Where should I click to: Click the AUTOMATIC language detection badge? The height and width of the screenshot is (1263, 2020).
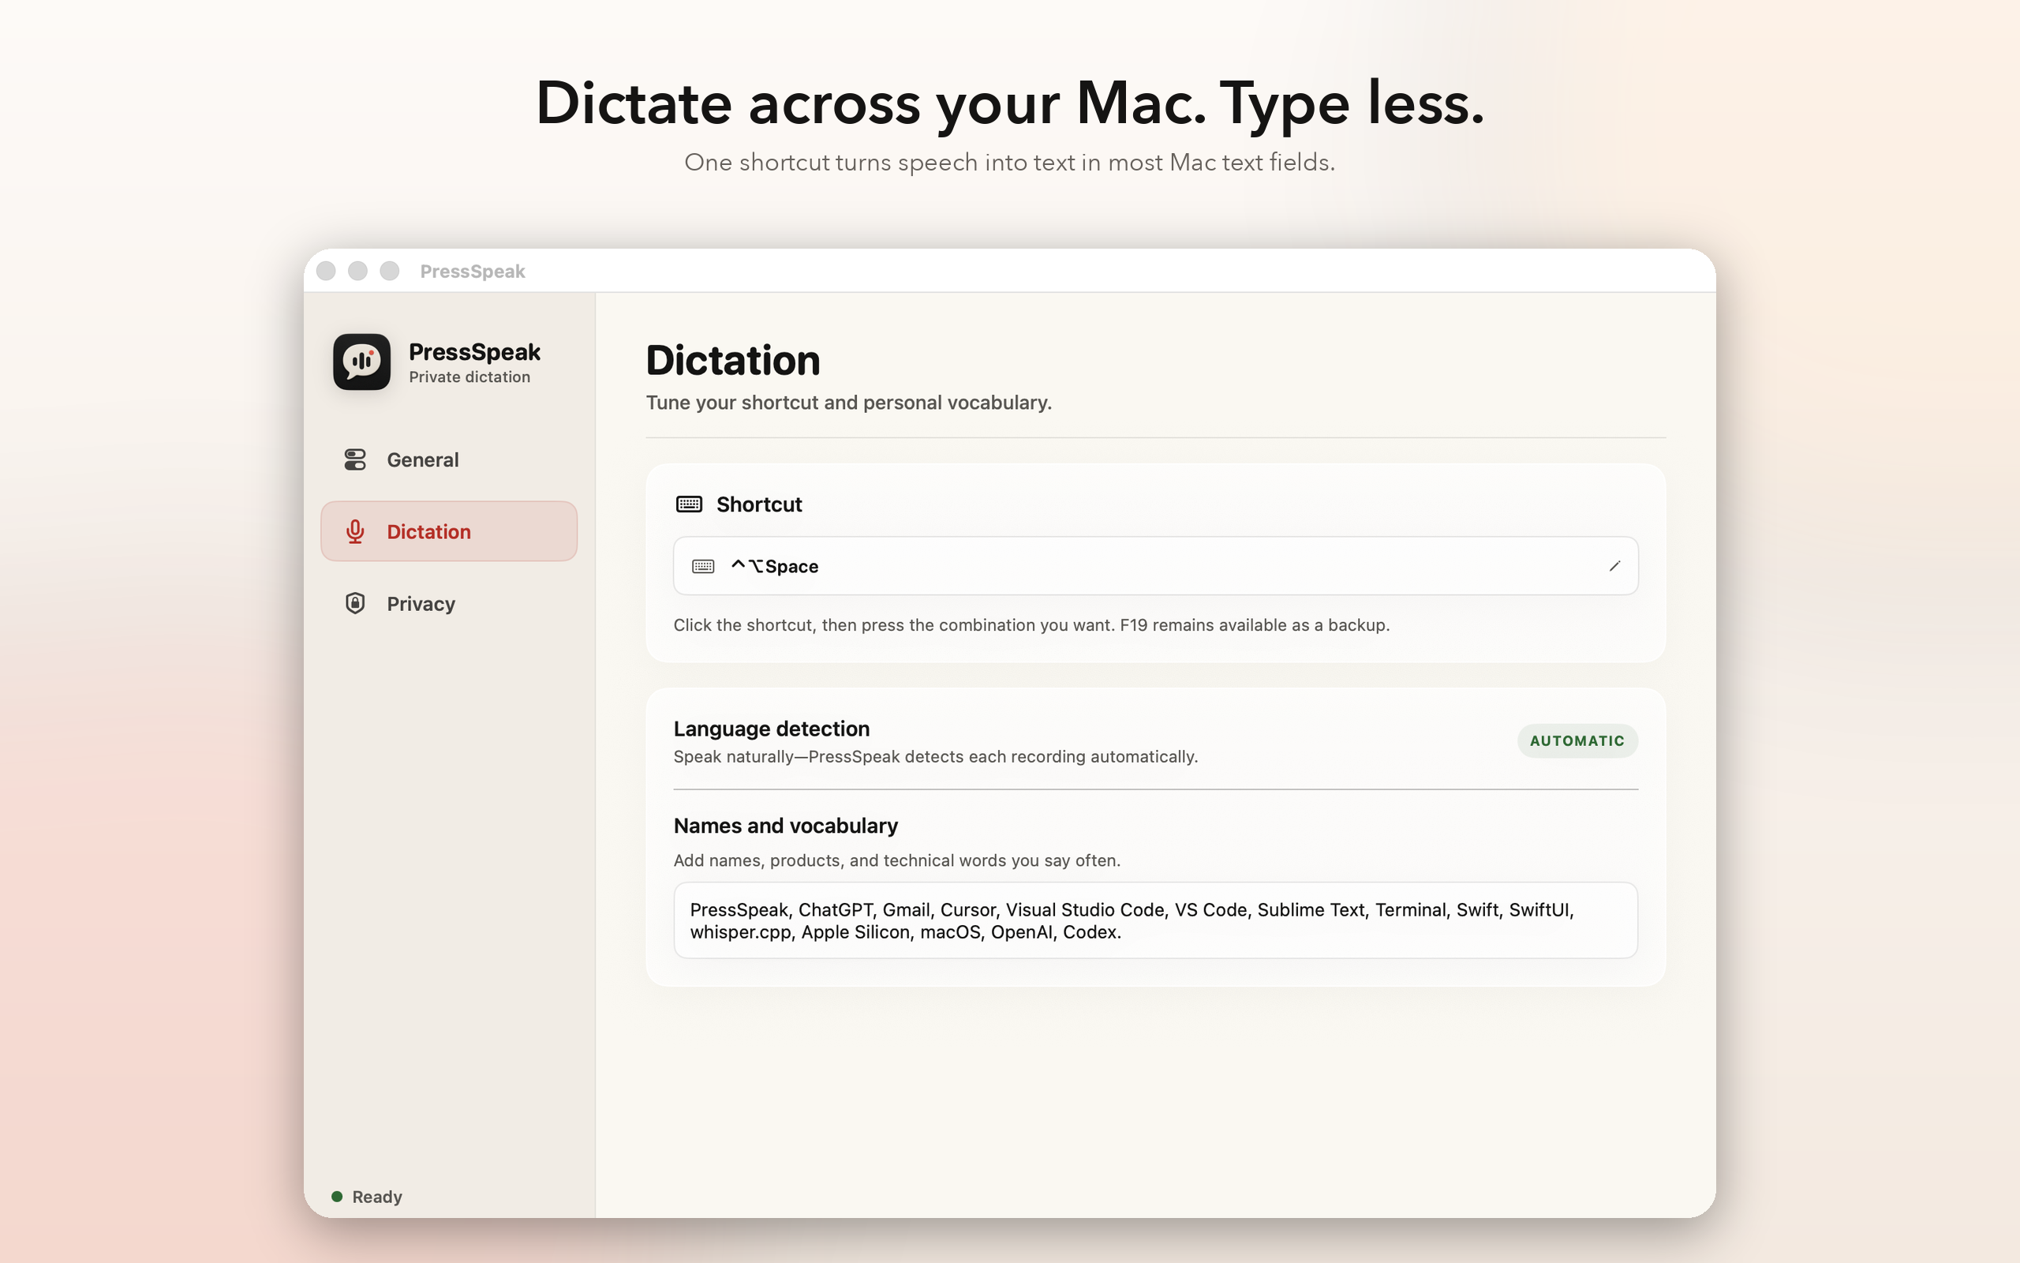[x=1577, y=741]
